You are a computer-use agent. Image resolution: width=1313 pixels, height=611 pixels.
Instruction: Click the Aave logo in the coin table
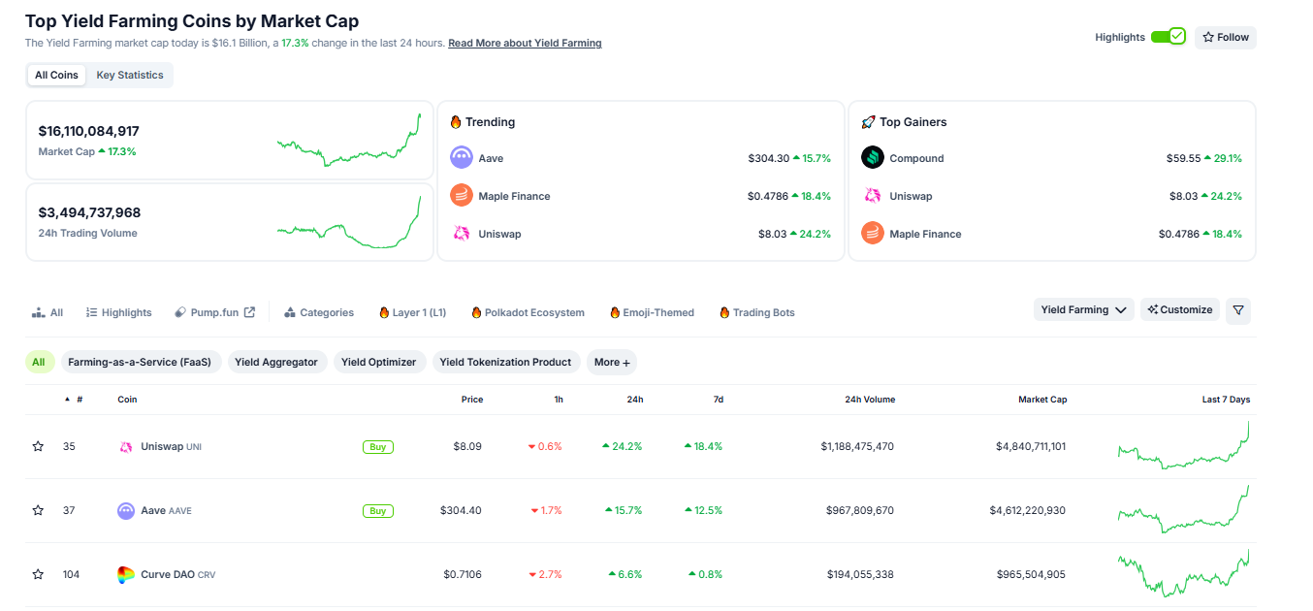(126, 511)
